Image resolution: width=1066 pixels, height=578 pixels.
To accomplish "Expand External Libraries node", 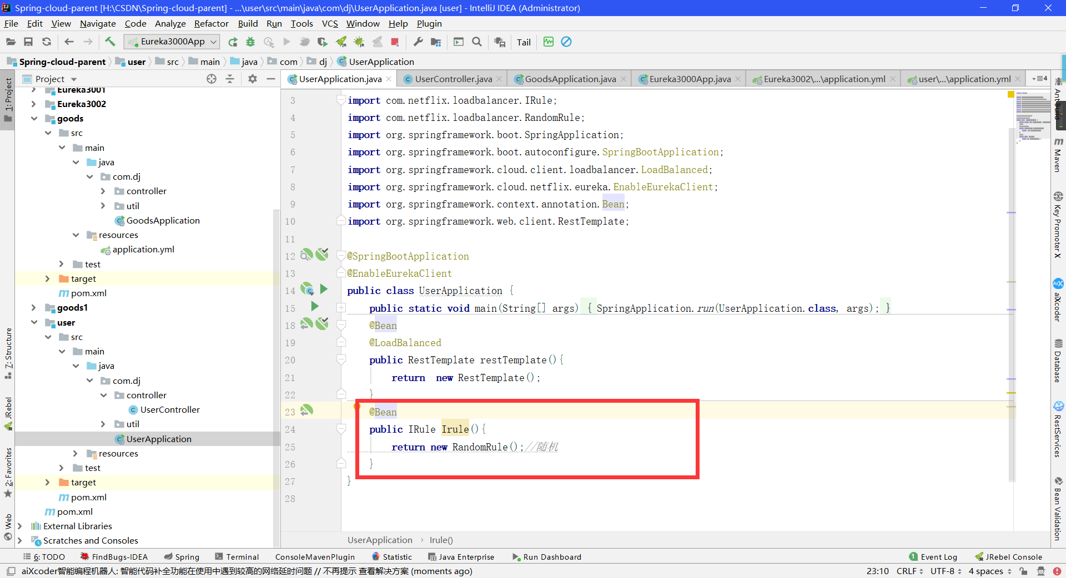I will (19, 526).
